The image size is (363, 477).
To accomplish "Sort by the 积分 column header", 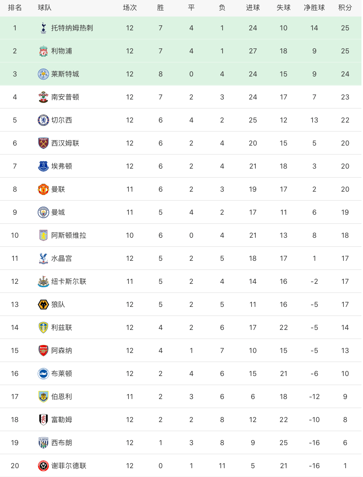I will pos(345,8).
